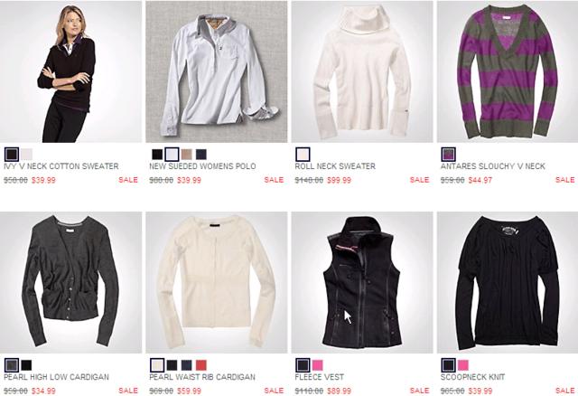The image size is (578, 396).
Task: Select purple stripe swatch for Antares Slouchy V Neck
Action: tap(449, 155)
